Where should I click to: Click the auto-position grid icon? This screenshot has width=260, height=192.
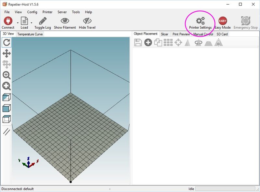coord(168,42)
